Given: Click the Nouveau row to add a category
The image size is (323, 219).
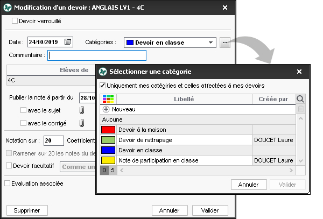Looking at the screenshot, I should (198, 109).
